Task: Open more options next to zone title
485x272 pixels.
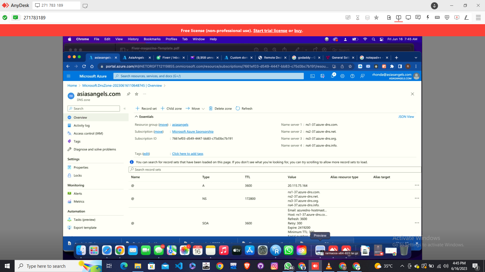Action: 145,94
